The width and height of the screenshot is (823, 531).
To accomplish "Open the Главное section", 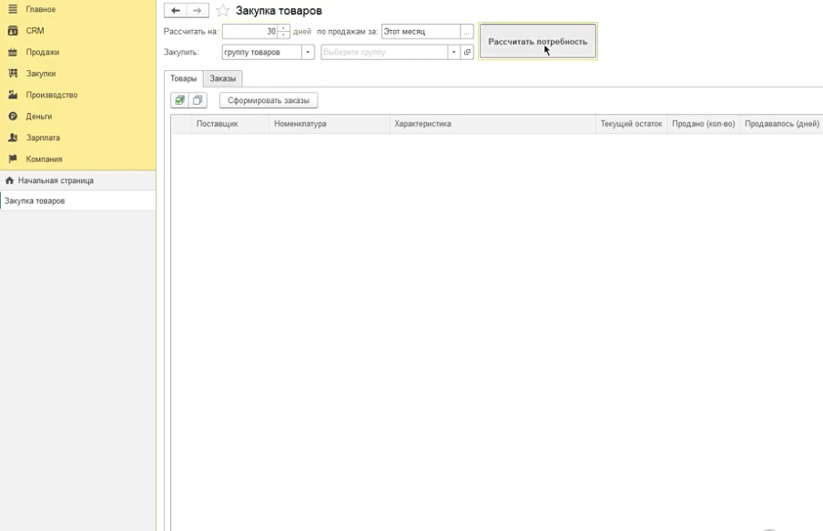I will (40, 9).
